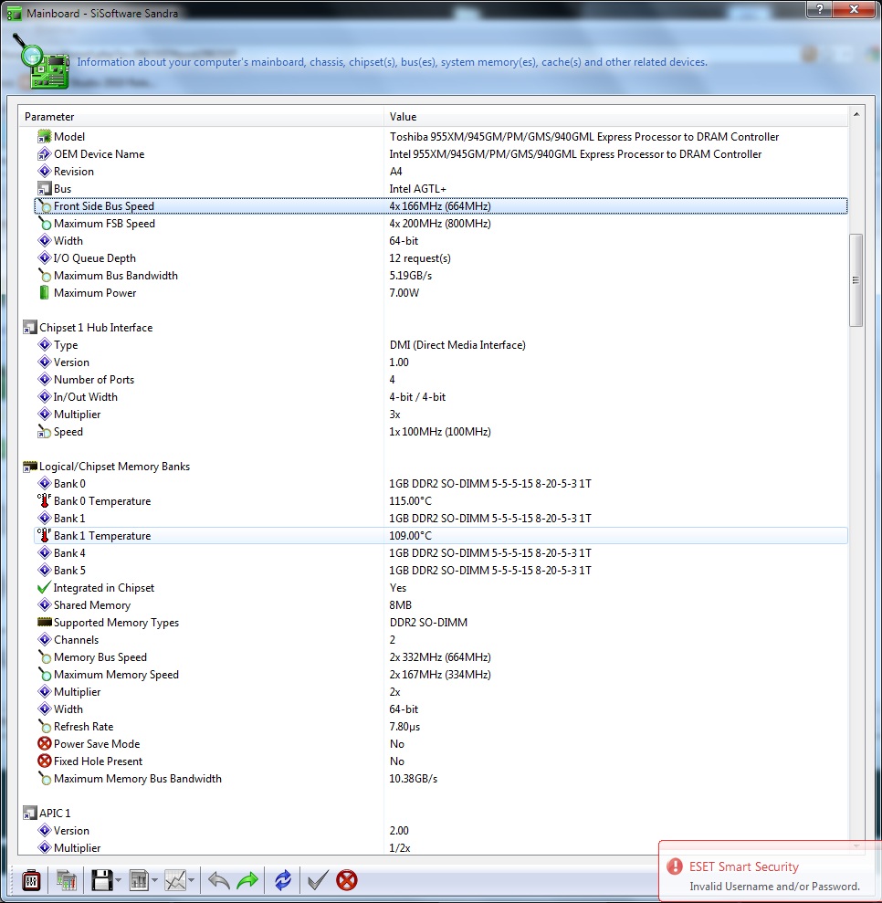882x903 pixels.
Task: Click the gauge icon by Refresh Rate
Action: [x=45, y=726]
